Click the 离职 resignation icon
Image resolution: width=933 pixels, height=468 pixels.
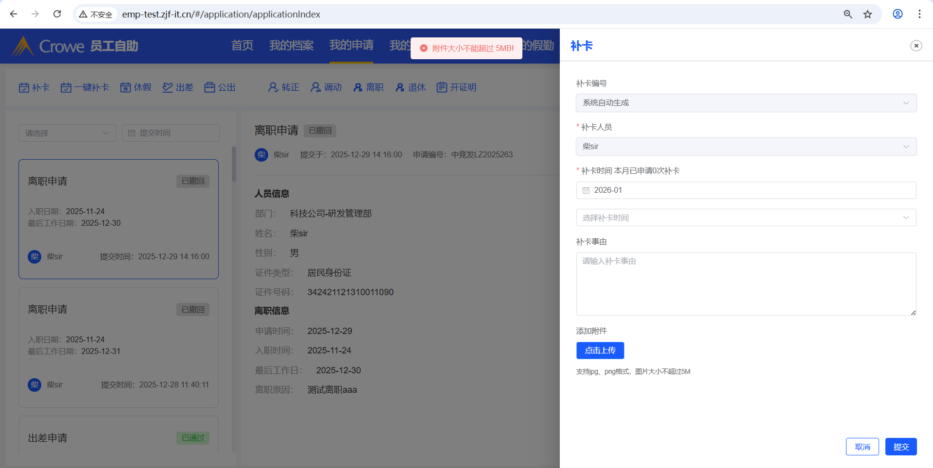358,87
